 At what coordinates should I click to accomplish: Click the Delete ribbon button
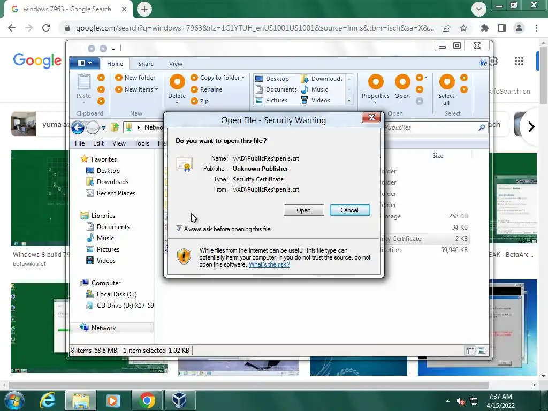(177, 88)
